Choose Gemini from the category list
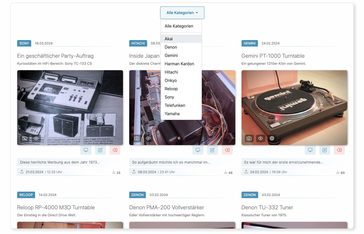Screen dimensions: 364x234 [181, 55]
